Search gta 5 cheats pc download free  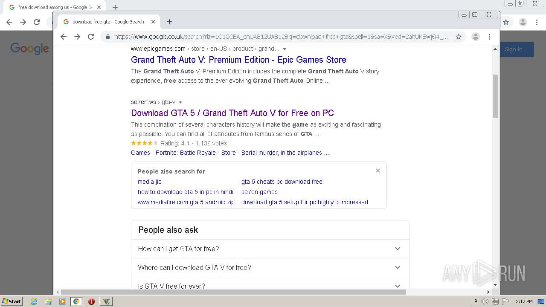pyautogui.click(x=282, y=182)
